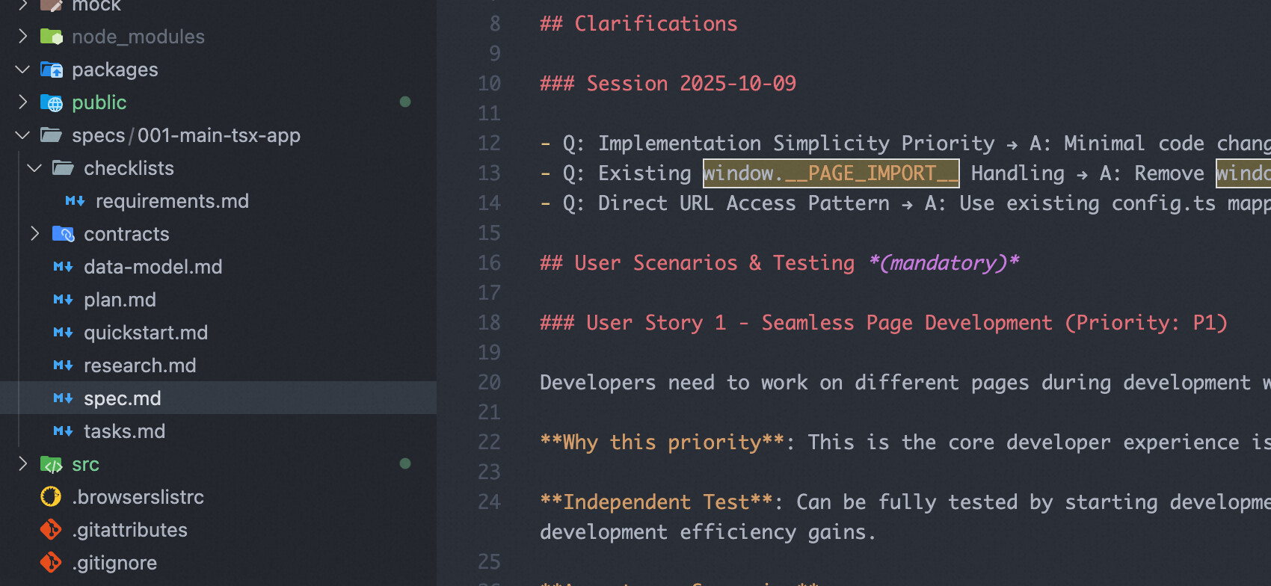The height and width of the screenshot is (586, 1271).
Task: Open quickstart.md in the file tree
Action: click(x=145, y=333)
